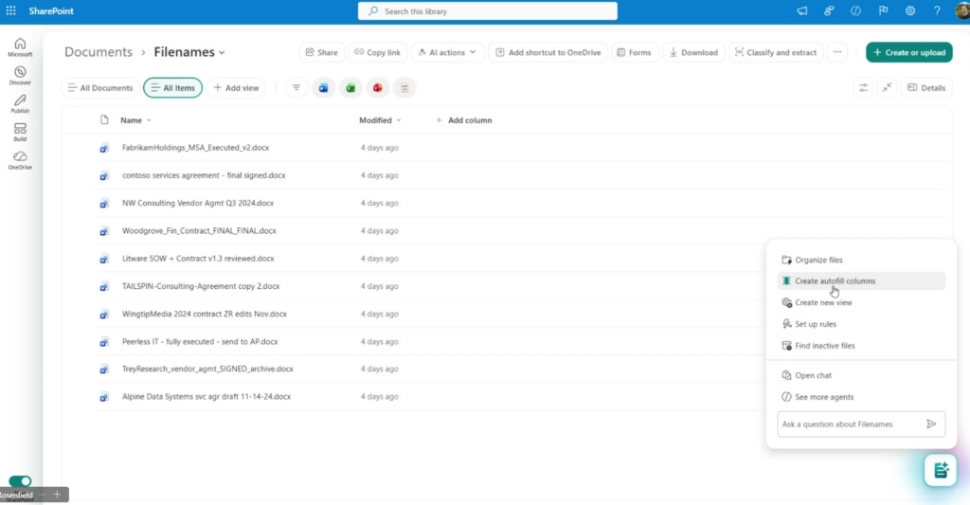Click the floating AI agent button
970x505 pixels.
[x=940, y=470]
